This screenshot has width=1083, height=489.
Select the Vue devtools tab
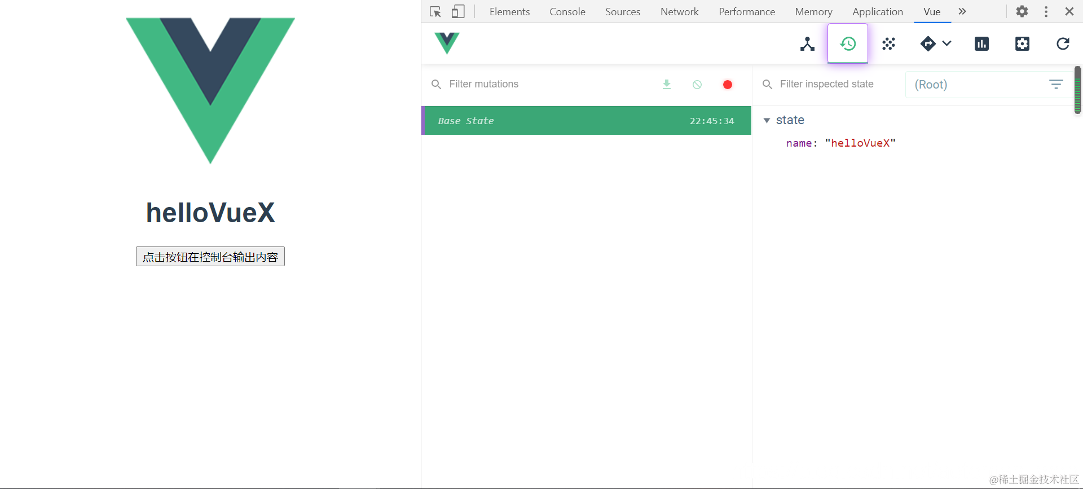(932, 11)
